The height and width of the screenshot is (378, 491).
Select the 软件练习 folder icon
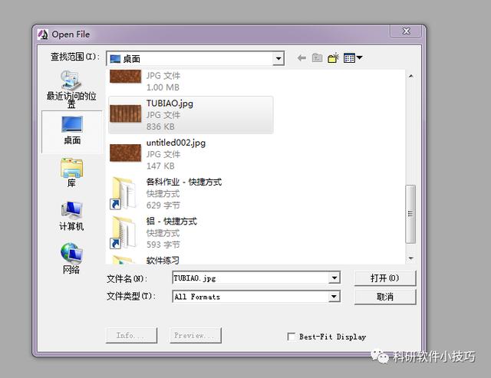(x=123, y=260)
